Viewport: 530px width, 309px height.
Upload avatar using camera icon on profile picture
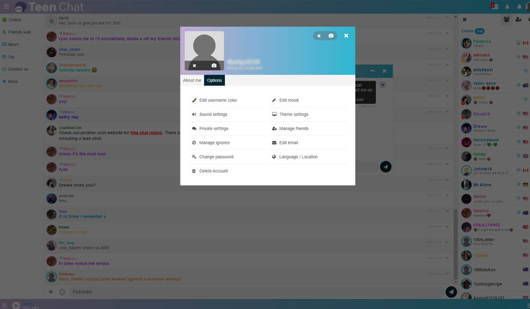pyautogui.click(x=214, y=66)
